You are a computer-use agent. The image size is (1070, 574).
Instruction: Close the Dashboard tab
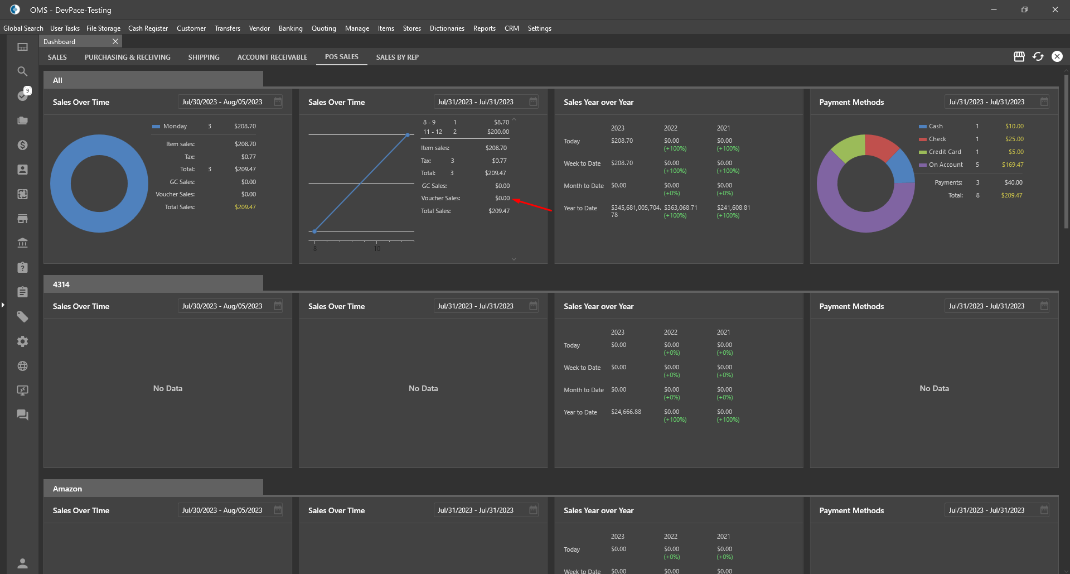[x=115, y=42]
